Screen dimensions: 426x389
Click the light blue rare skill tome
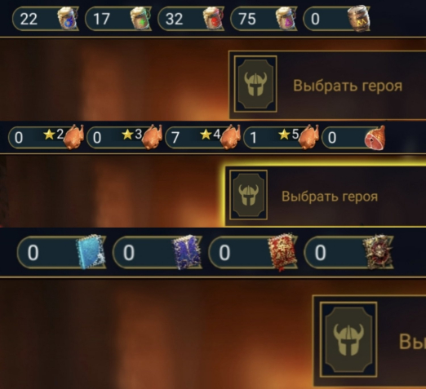pos(91,252)
